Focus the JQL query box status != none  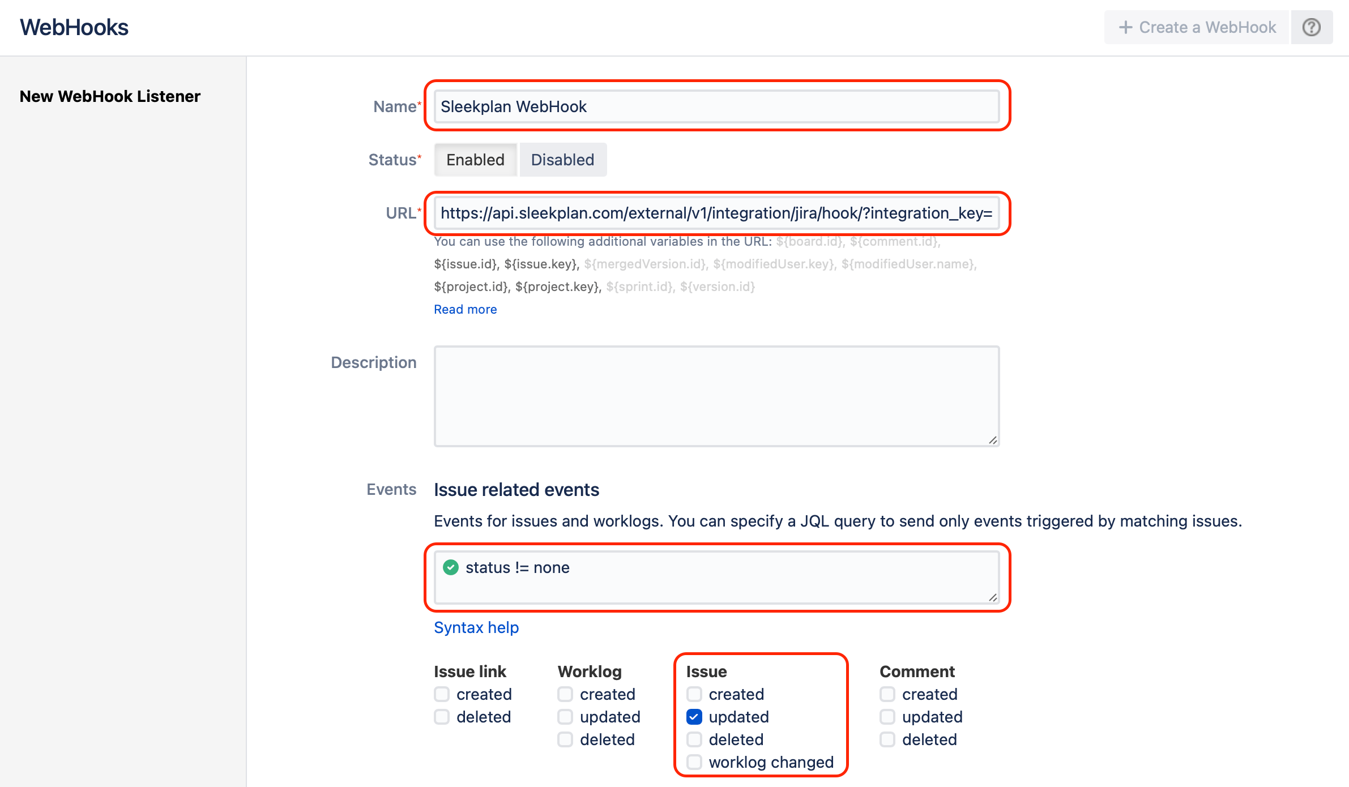pos(716,578)
